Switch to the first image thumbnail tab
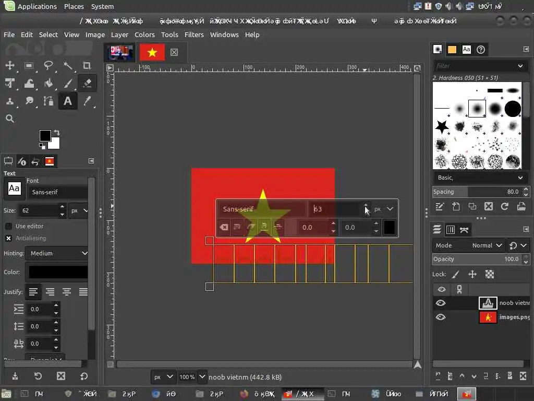Viewport: 534px width, 401px height. tap(120, 53)
